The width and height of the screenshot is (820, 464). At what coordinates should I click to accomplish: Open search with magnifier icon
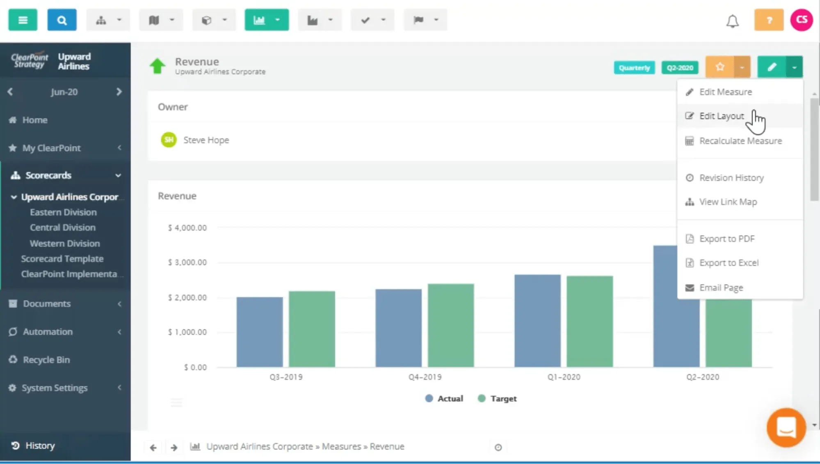[62, 20]
